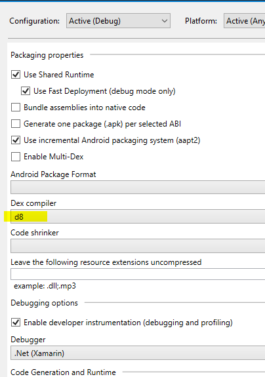Click the Configuration: label text
This screenshot has height=377, width=265.
[x=34, y=21]
